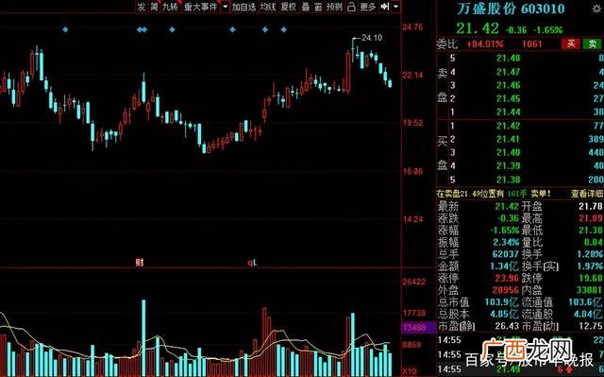
Task: Select the 买4 price 21.39
Action: click(x=508, y=165)
